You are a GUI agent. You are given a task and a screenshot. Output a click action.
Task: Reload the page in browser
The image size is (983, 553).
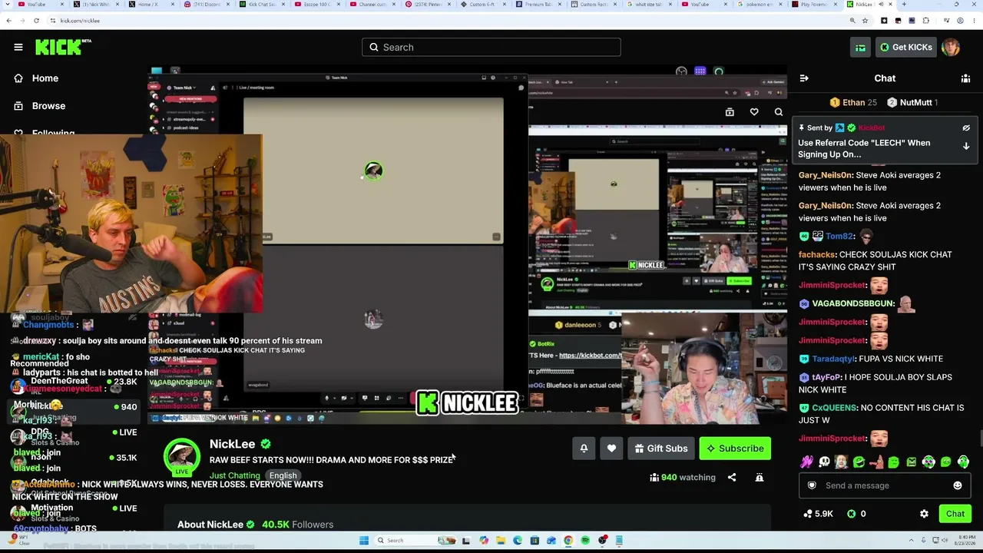36,21
